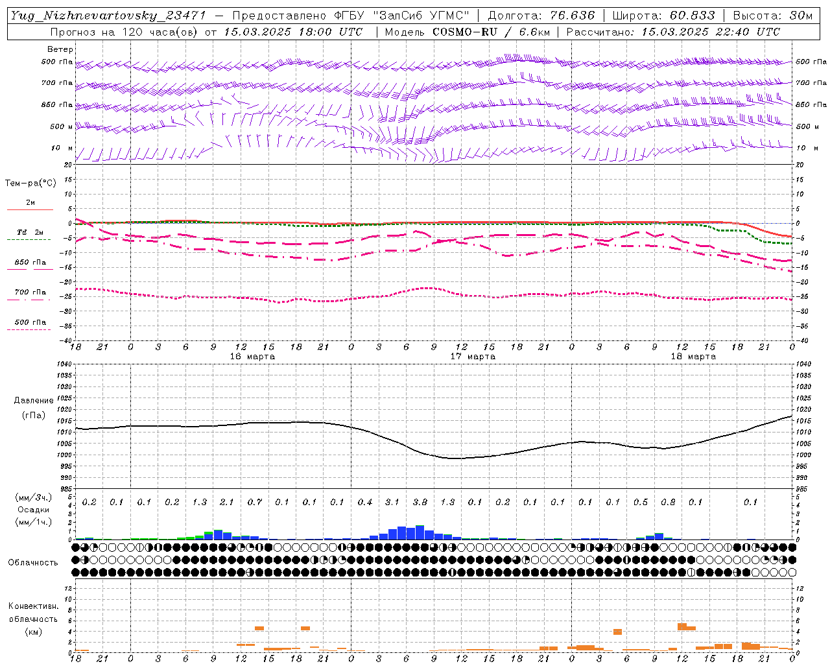This screenshot has width=830, height=664.
Task: Select the text Предоставлено ФГБУ "ЗапСиб УГМС"
Action: (350, 16)
